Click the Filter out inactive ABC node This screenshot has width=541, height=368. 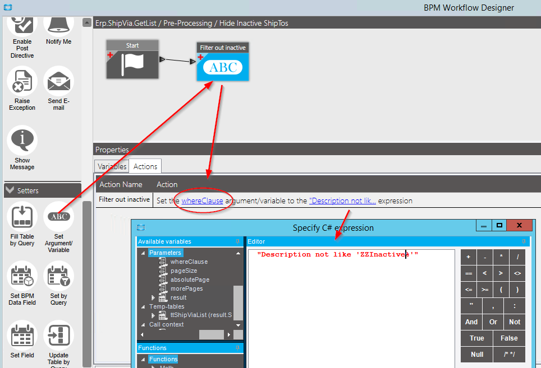[x=223, y=62]
